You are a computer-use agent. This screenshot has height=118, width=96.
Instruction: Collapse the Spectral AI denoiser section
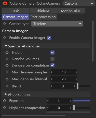(6, 46)
